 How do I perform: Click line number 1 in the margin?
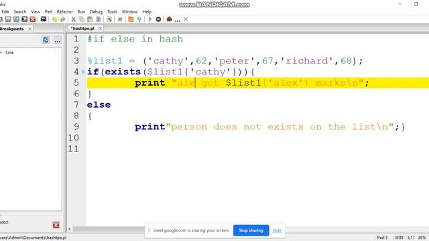[x=76, y=39]
